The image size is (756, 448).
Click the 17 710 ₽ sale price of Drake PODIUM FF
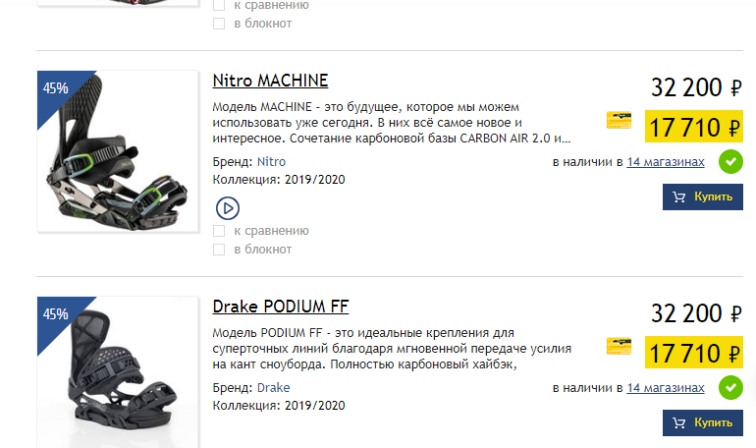tap(694, 353)
